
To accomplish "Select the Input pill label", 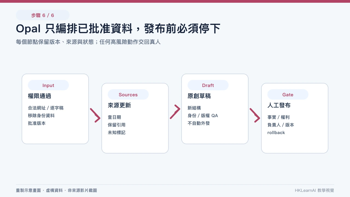I will click(x=48, y=85).
